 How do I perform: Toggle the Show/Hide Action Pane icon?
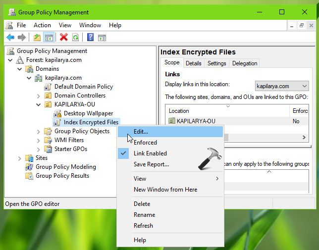point(102,38)
